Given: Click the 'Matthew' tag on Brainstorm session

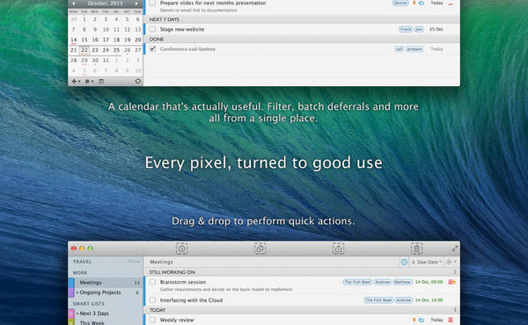Looking at the screenshot, I should pos(402,282).
